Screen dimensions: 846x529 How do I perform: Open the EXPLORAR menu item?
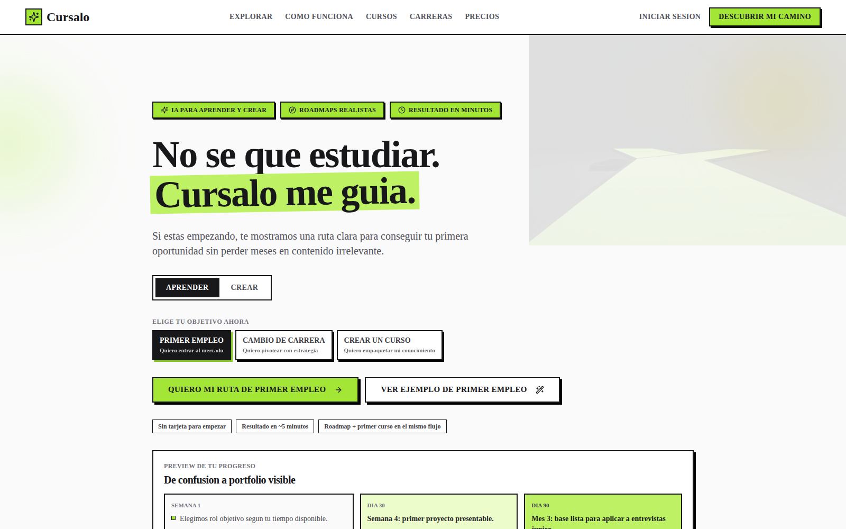click(x=250, y=16)
